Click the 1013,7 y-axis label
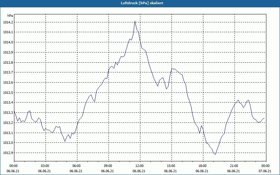Viewport: 280px width, 175px height. (8, 72)
